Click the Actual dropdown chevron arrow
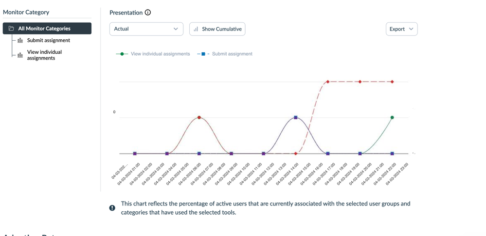The height and width of the screenshot is (236, 486). (x=176, y=29)
